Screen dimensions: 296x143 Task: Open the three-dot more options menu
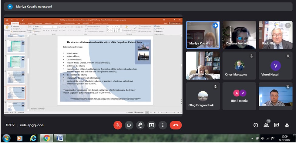[163, 125]
